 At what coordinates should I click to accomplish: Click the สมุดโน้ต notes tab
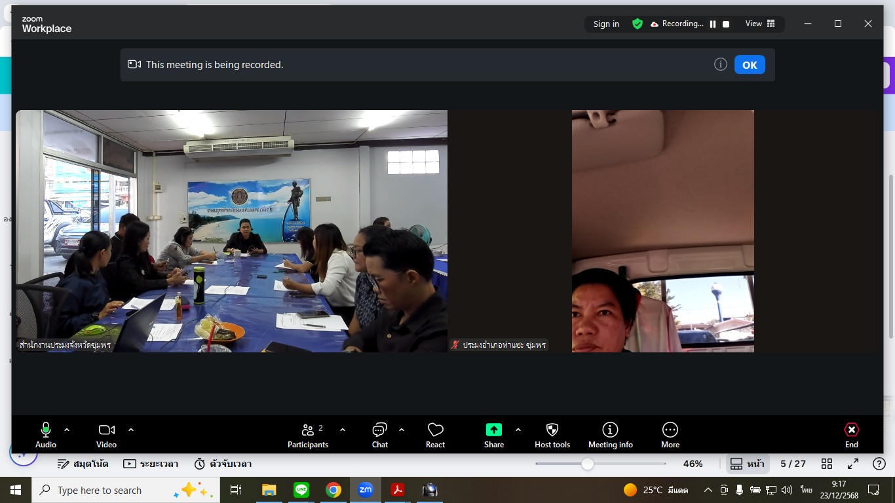click(83, 464)
